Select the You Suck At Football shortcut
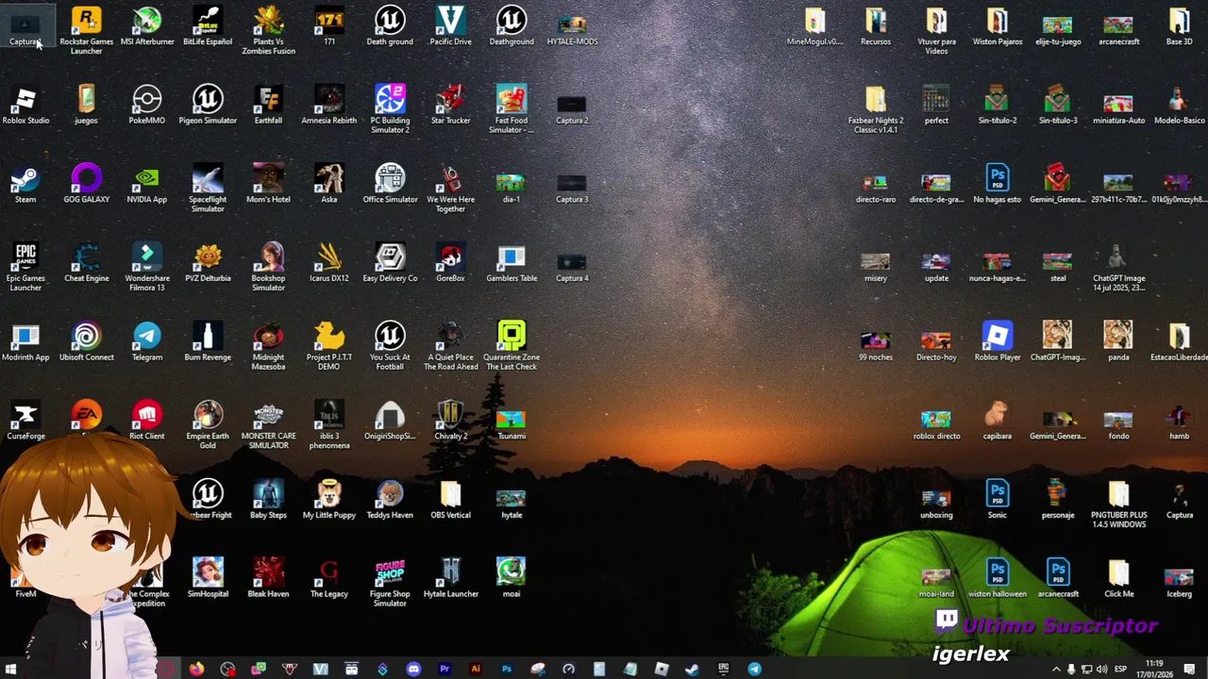Screen dimensions: 1208x679 (390, 346)
